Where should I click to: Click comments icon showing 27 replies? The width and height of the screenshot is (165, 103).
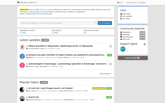[x=84, y=91]
